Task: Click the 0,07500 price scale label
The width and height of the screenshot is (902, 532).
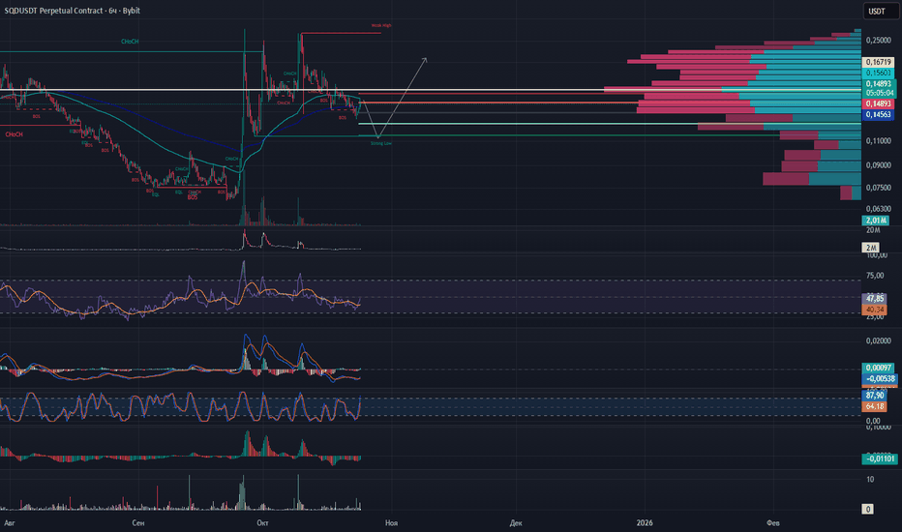Action: [879, 188]
